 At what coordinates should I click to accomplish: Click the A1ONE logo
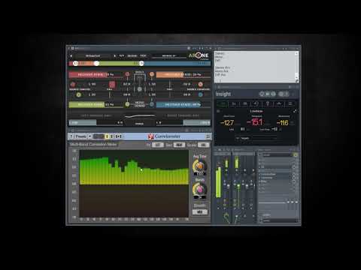tap(199, 55)
